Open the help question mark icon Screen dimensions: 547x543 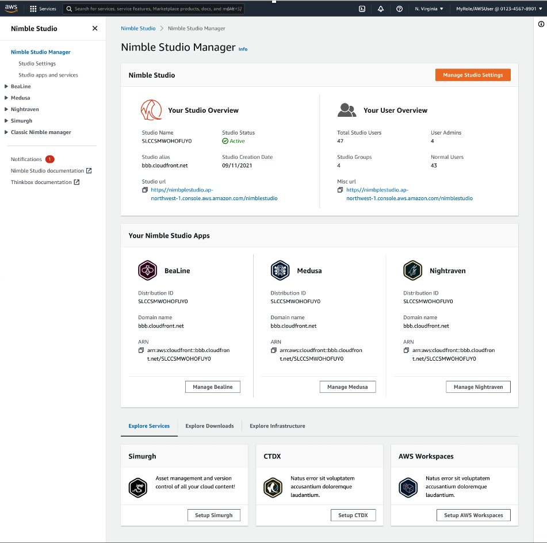399,9
